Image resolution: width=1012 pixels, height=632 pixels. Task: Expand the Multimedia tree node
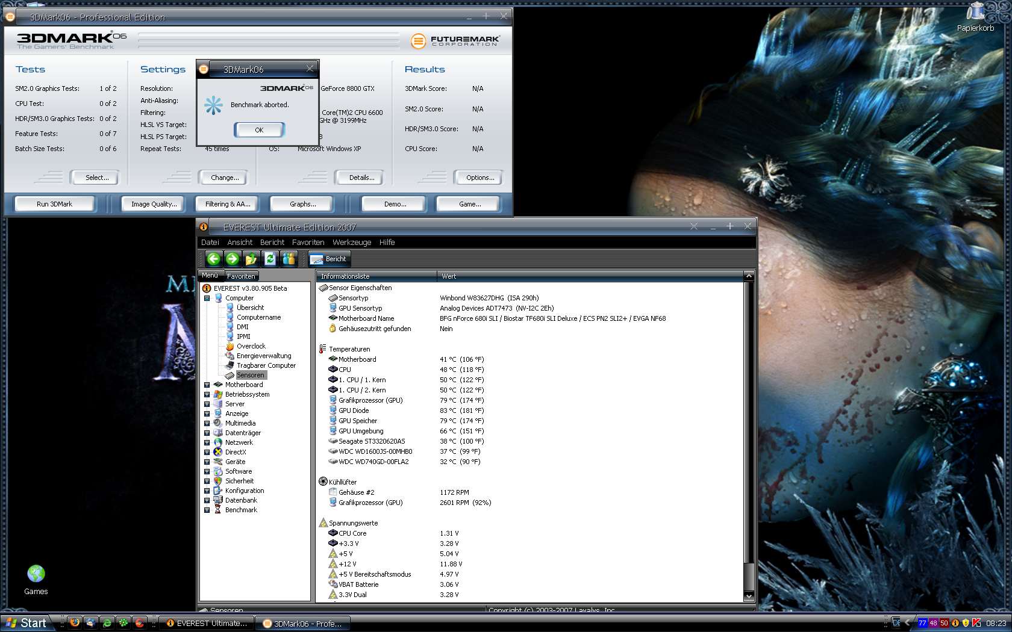click(207, 423)
